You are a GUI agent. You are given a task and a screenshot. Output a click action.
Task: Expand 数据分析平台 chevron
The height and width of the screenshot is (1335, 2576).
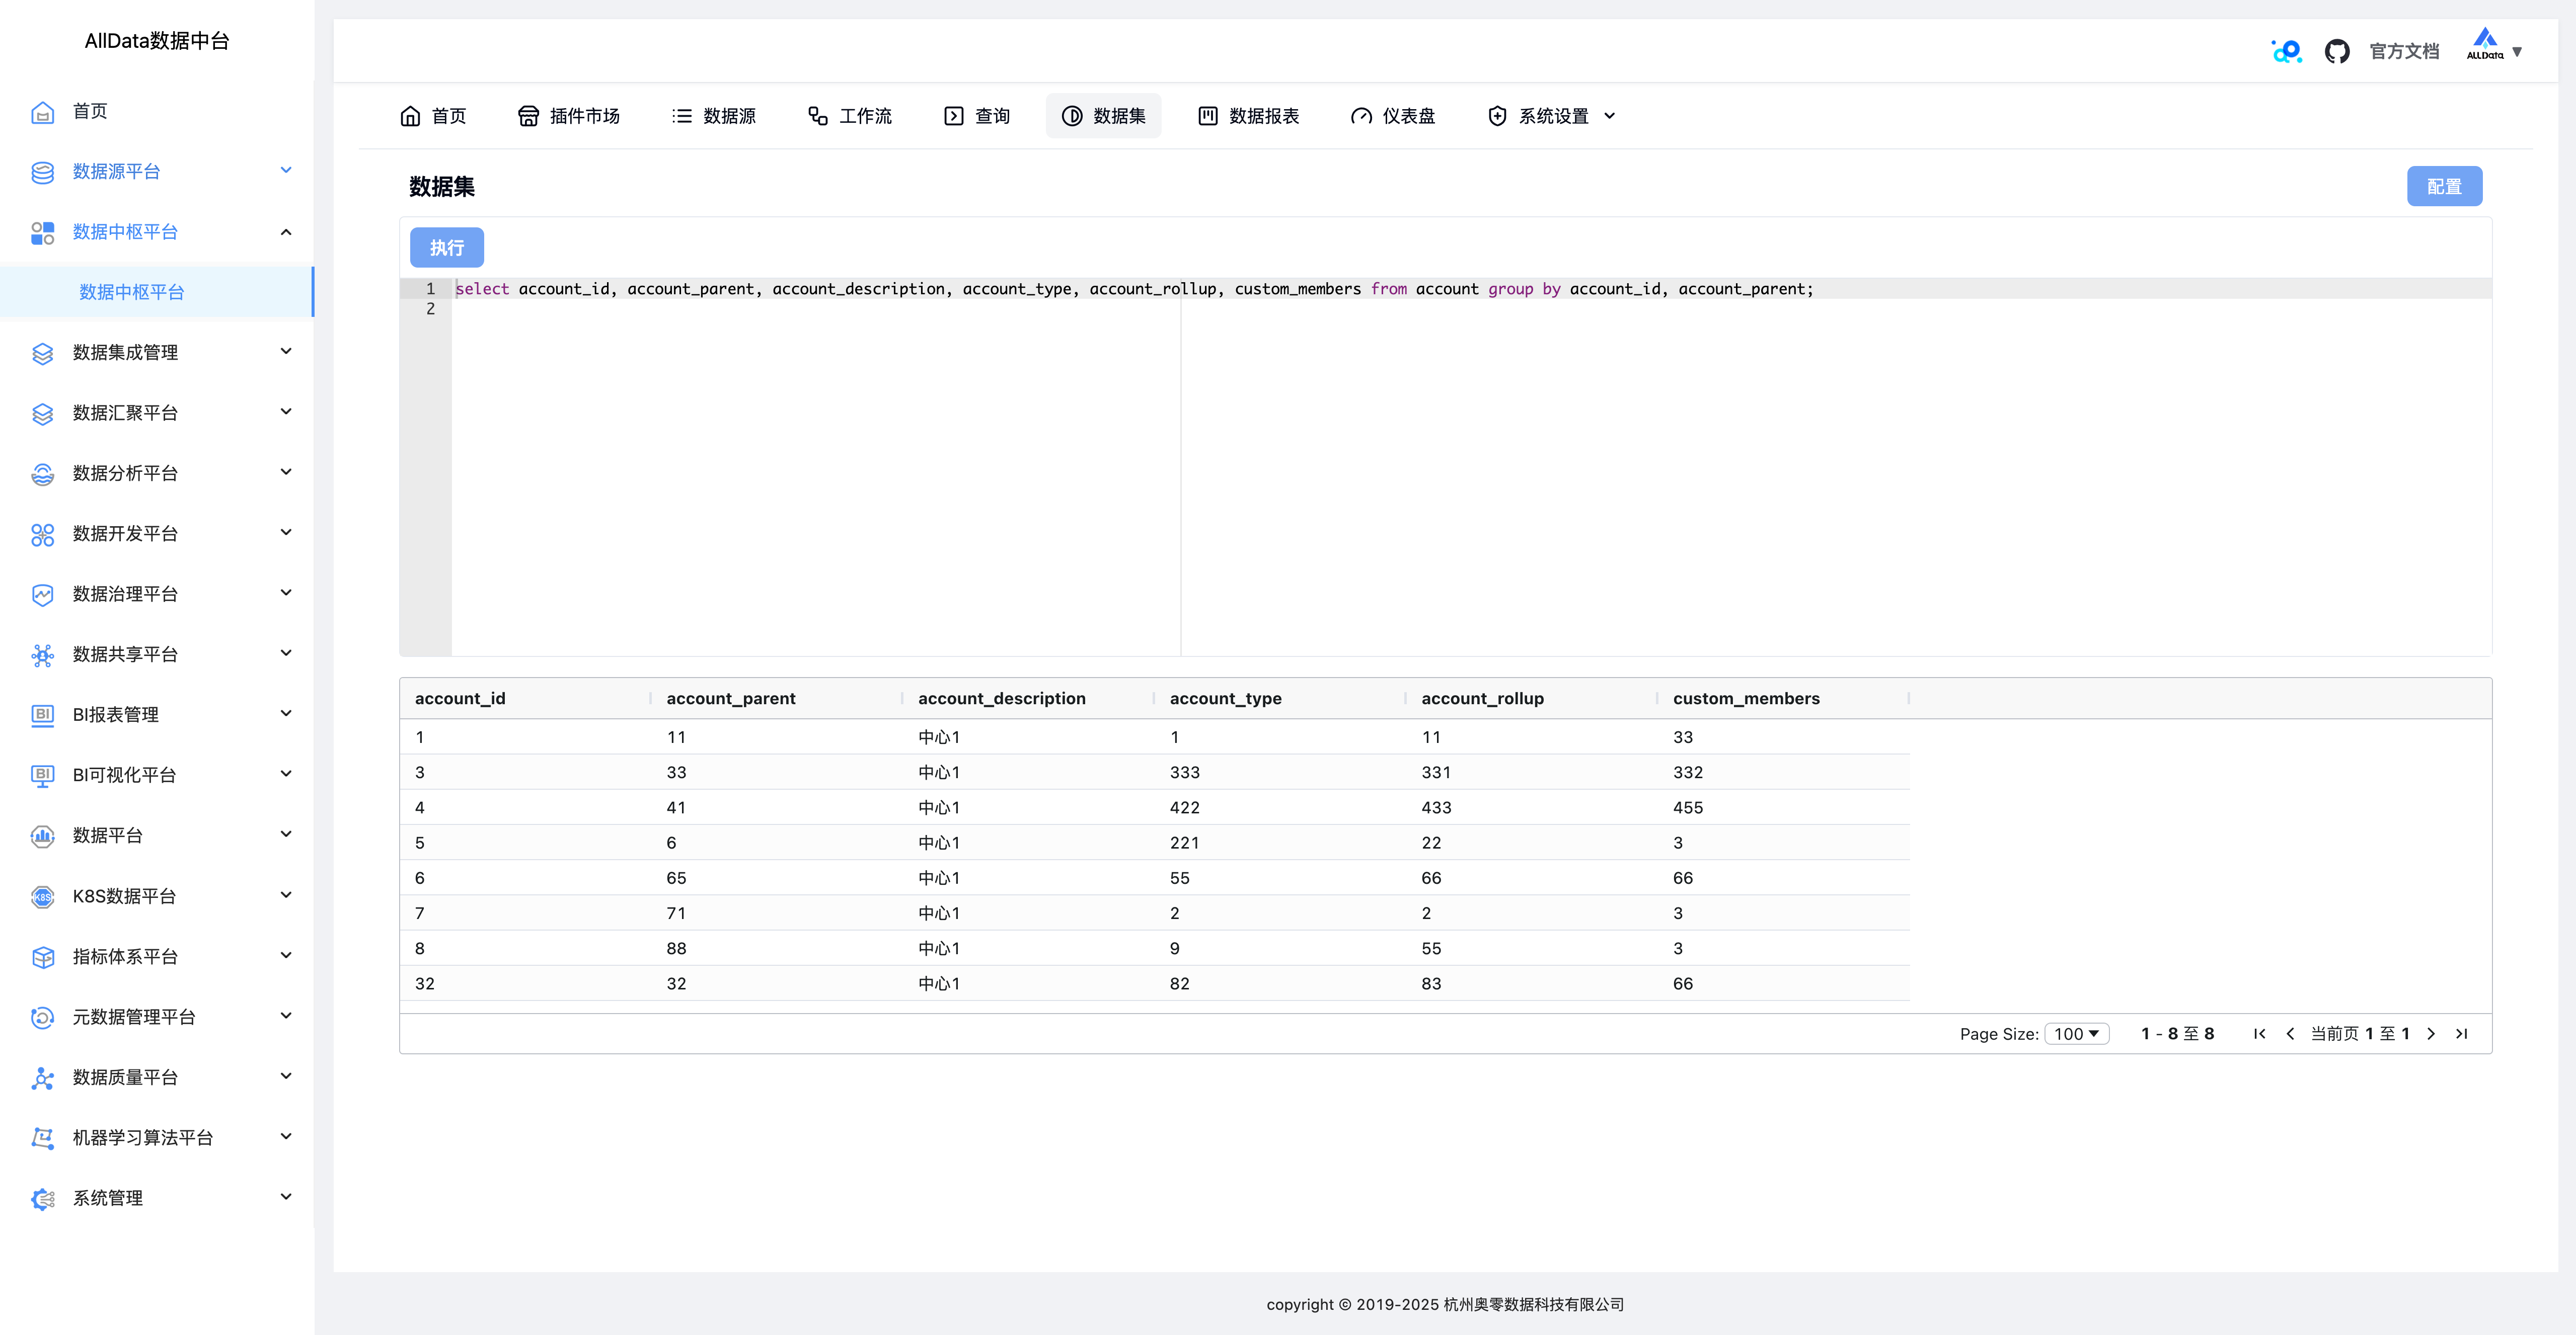coord(286,473)
